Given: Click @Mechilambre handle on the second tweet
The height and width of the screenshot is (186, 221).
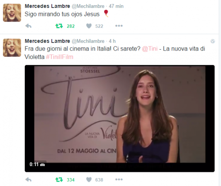Looking at the screenshot, I should click(x=88, y=41).
